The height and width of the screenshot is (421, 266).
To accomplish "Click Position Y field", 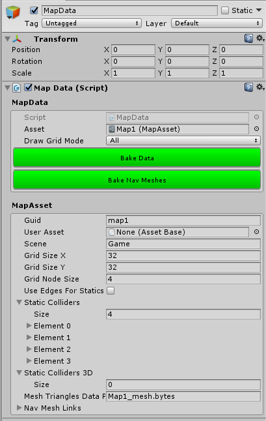I will point(187,50).
